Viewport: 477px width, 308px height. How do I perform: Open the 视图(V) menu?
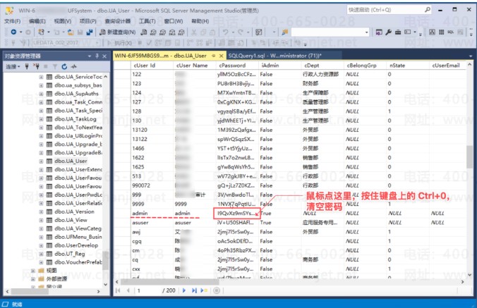62,21
